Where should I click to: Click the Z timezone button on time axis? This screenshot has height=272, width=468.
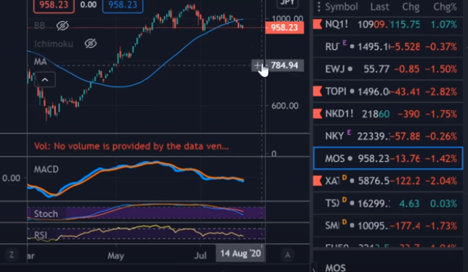click(12, 255)
